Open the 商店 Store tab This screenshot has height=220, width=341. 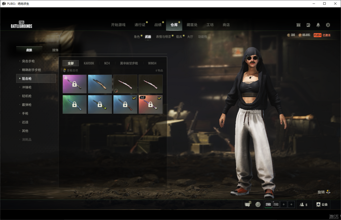click(x=226, y=25)
